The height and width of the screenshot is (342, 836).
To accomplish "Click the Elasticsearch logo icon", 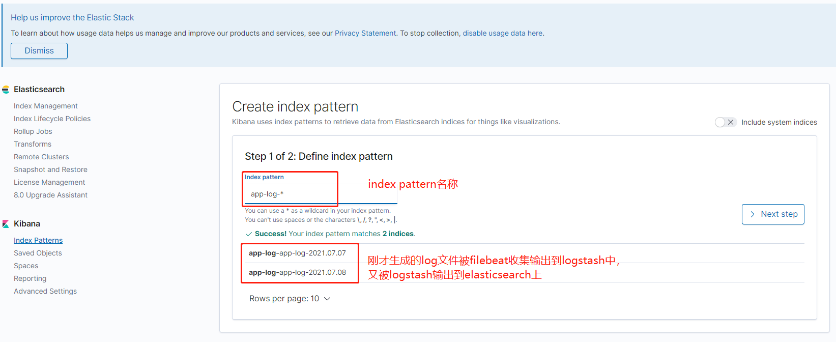I will tap(6, 90).
